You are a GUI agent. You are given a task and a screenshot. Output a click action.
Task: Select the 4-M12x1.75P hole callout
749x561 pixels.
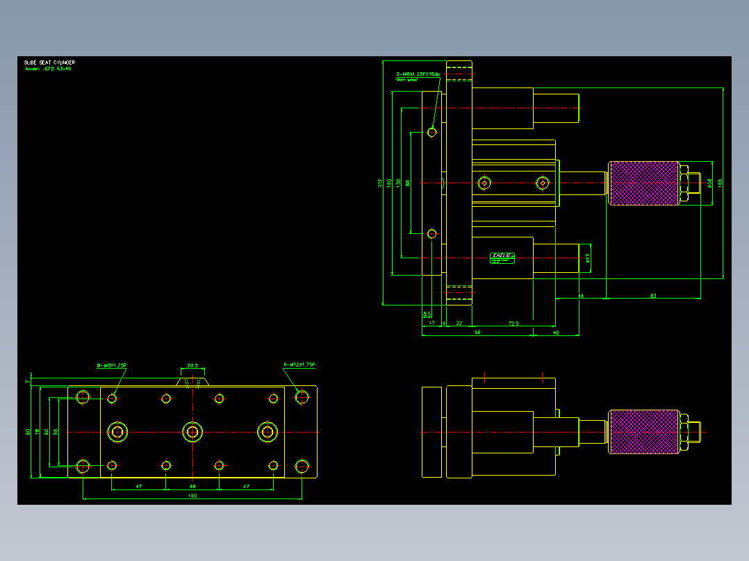(299, 365)
